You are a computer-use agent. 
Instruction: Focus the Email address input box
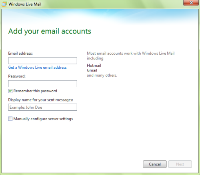42,61
